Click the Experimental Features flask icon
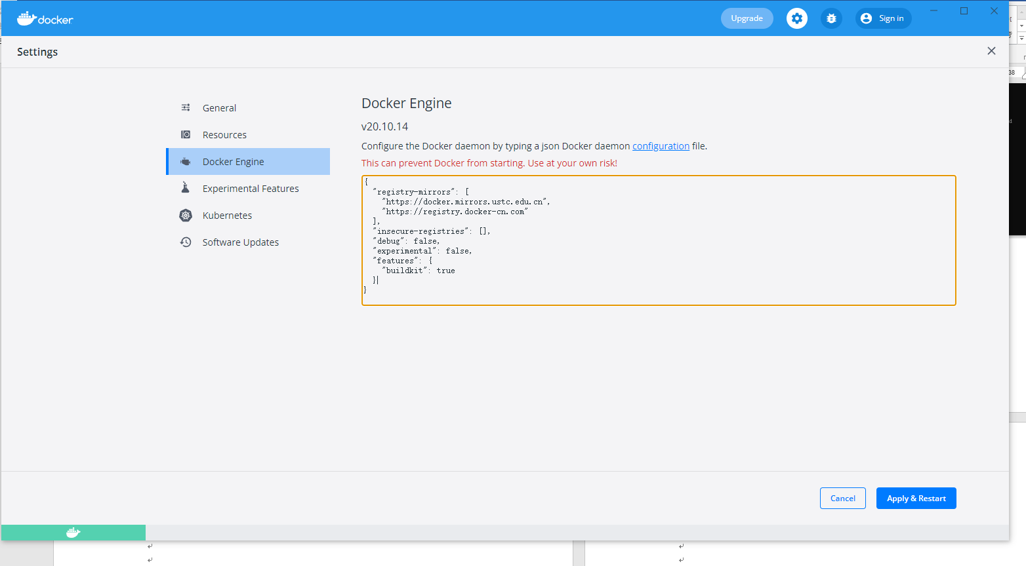The height and width of the screenshot is (566, 1026). pyautogui.click(x=186, y=188)
